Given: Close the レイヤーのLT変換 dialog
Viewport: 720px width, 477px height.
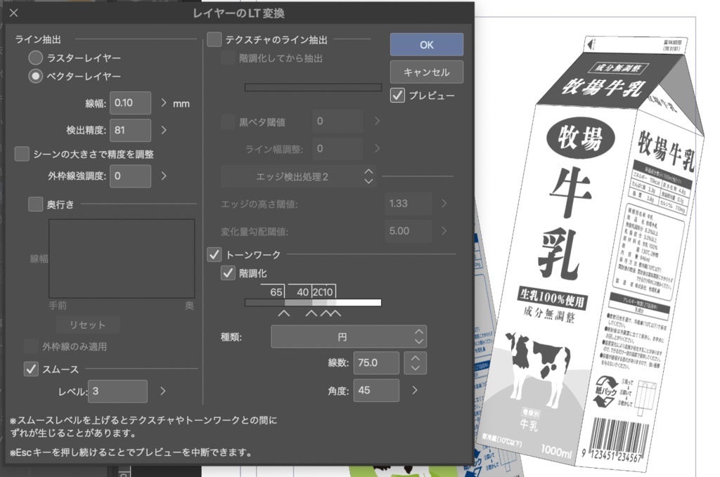Looking at the screenshot, I should pos(12,12).
